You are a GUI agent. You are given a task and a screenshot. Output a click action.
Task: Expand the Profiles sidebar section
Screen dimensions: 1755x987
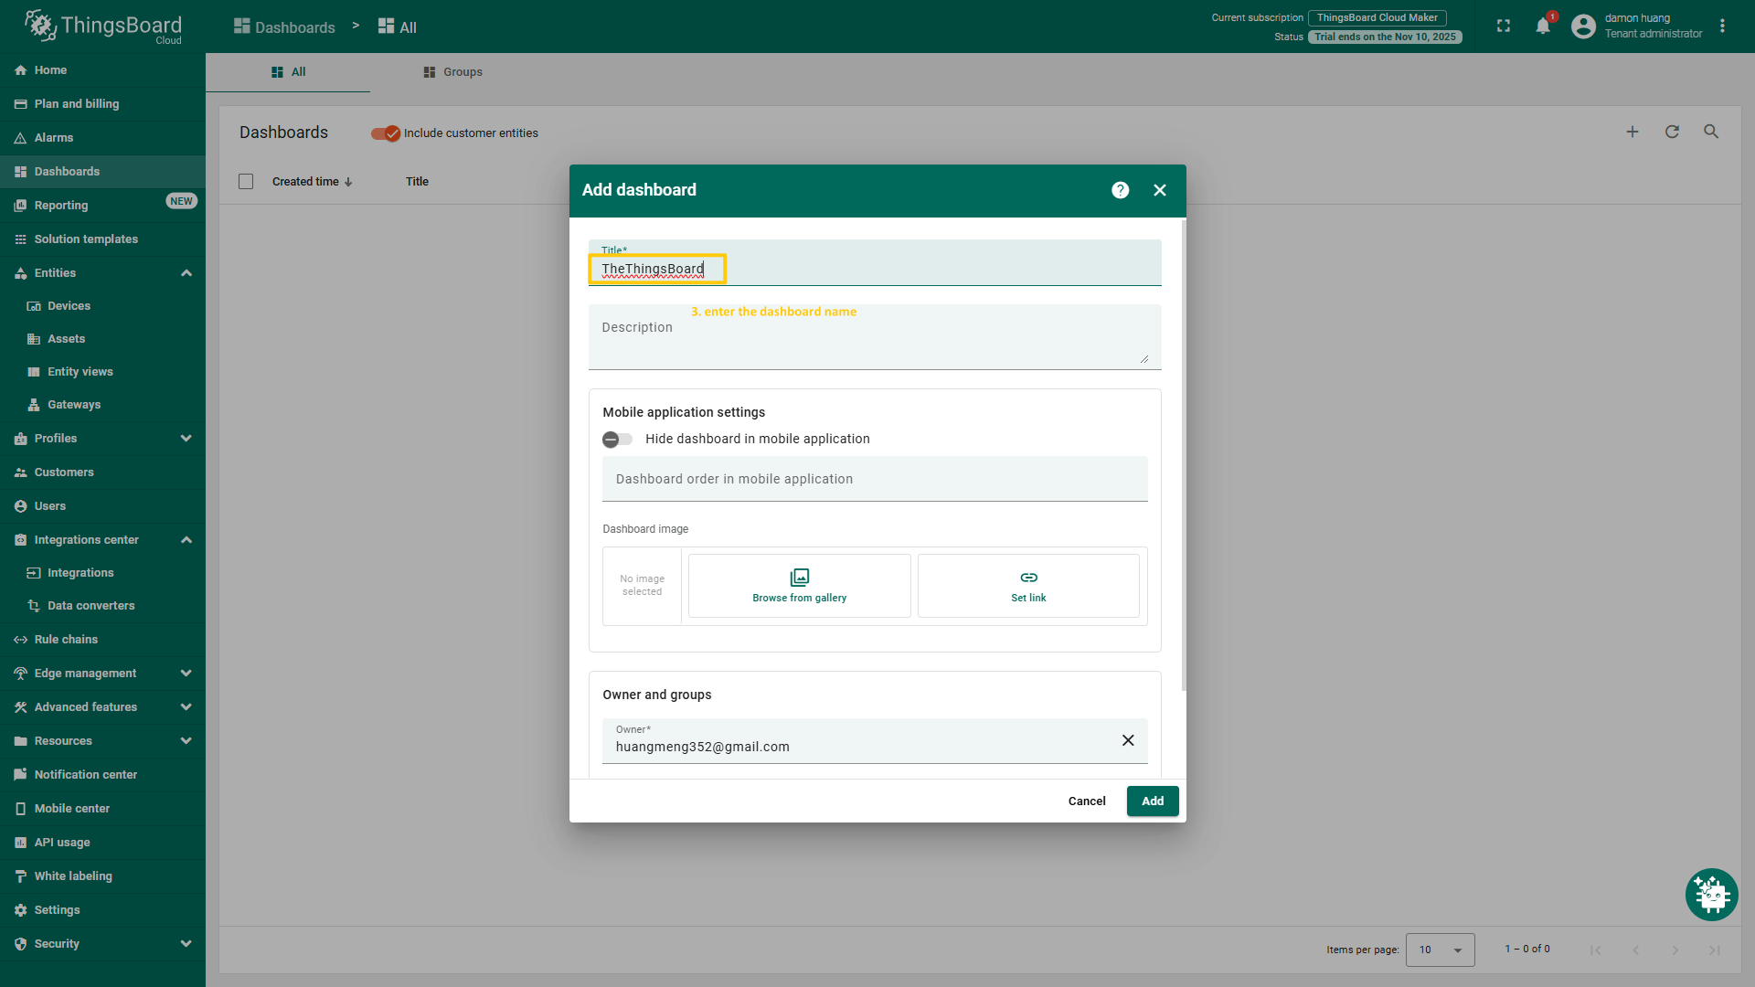pos(186,439)
